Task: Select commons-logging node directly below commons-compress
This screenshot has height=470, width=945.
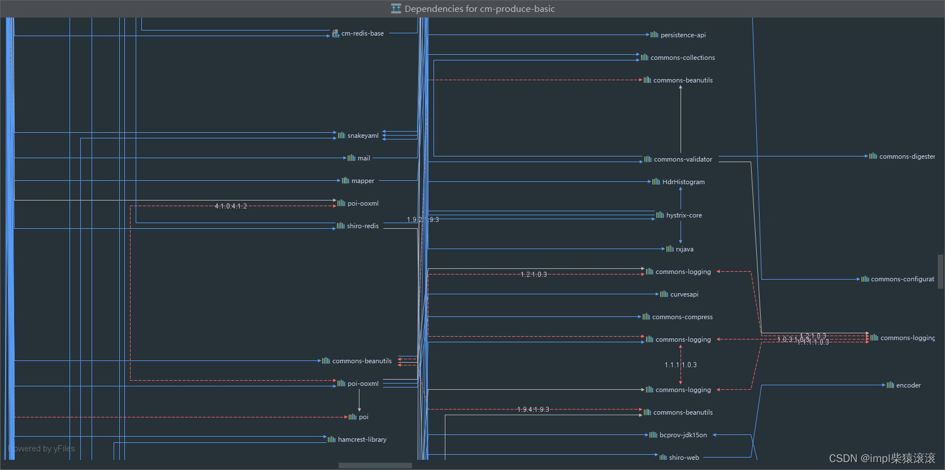Action: [x=678, y=340]
